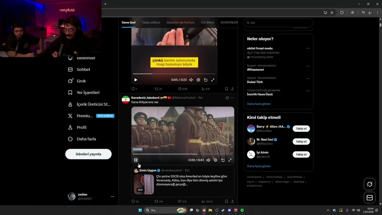The image size is (382, 215).
Task: Open the Cilt Bilimi tab
Action: [x=207, y=22]
